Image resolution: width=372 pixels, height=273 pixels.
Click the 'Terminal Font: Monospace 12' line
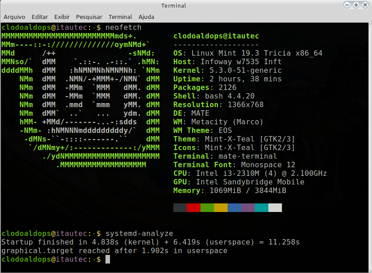pyautogui.click(x=234, y=165)
